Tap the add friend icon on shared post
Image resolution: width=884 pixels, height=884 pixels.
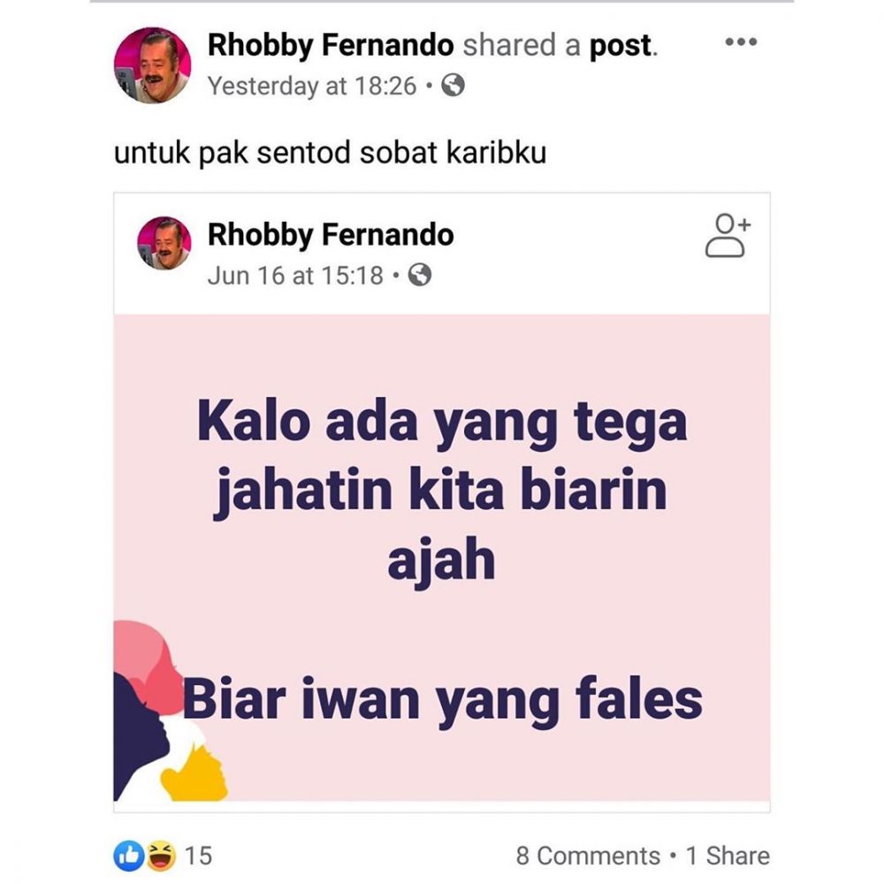tap(728, 236)
